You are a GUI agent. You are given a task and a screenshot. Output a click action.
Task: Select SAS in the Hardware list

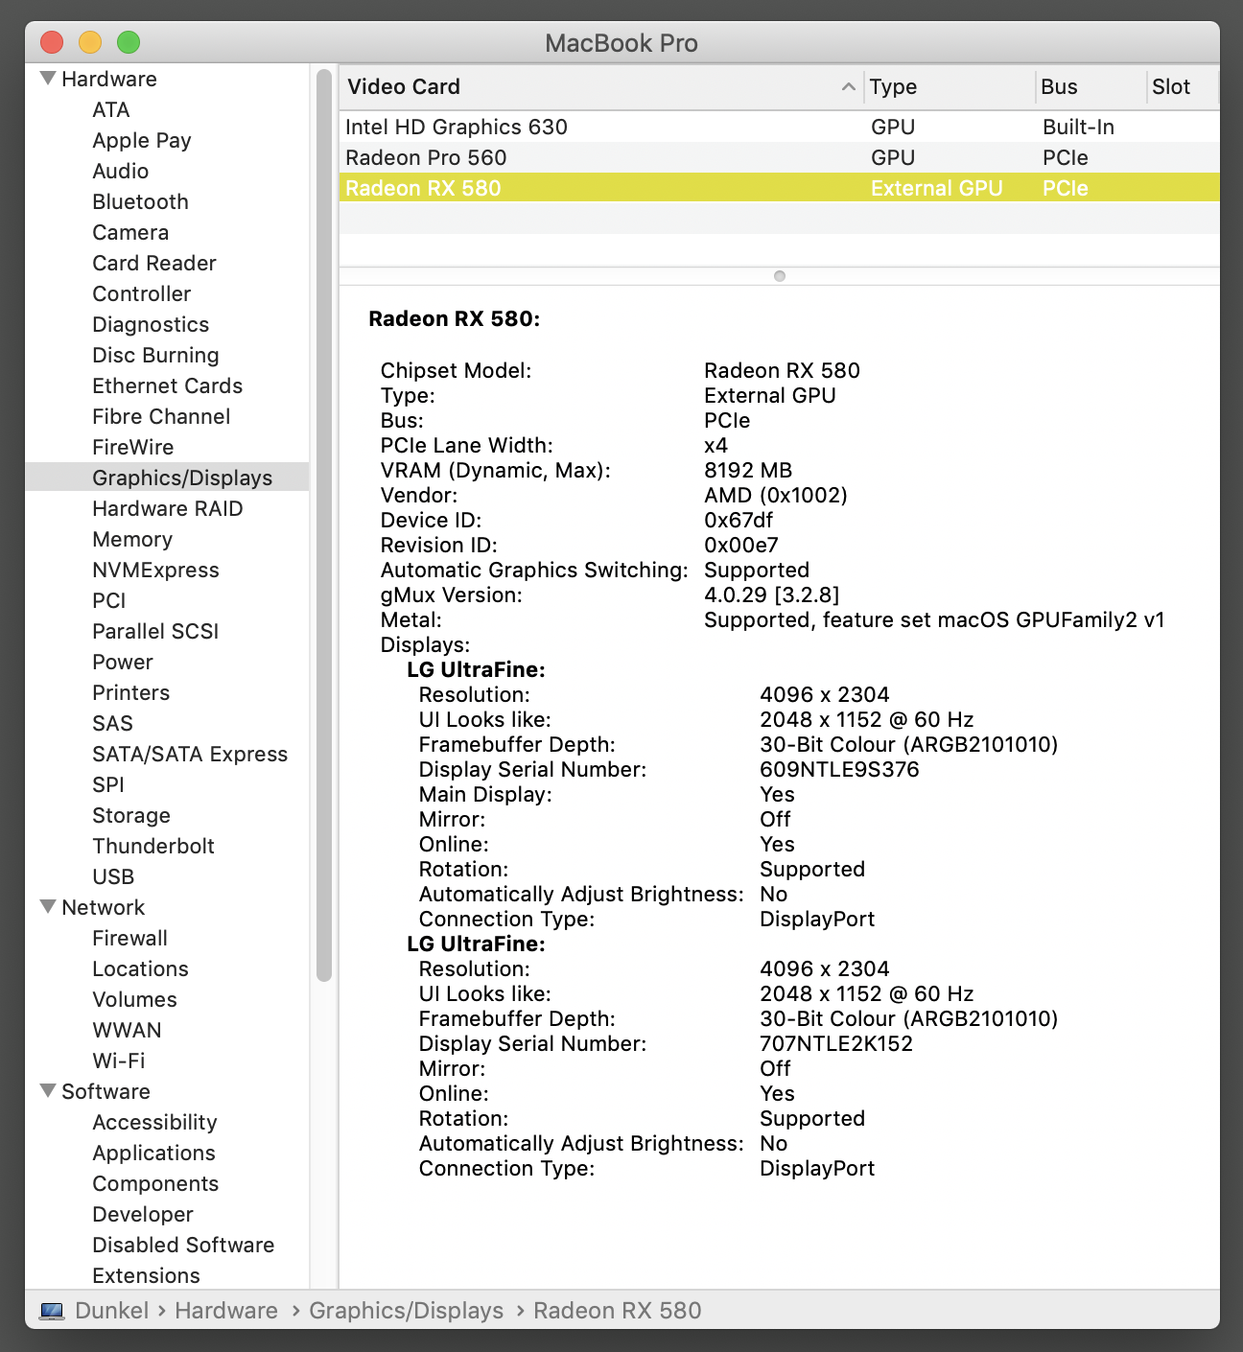(x=113, y=723)
